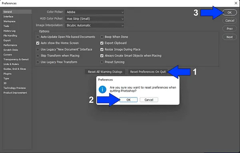Open Scratch Disks preferences
Viewport: 240px width, 153px height.
click(11, 50)
